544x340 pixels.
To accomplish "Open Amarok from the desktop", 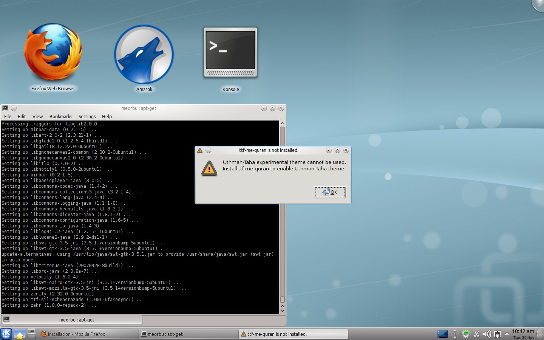I will pos(144,55).
